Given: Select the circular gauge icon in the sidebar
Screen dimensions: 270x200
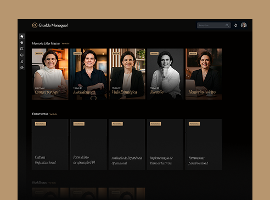Looking at the screenshot, I should pyautogui.click(x=22, y=55).
